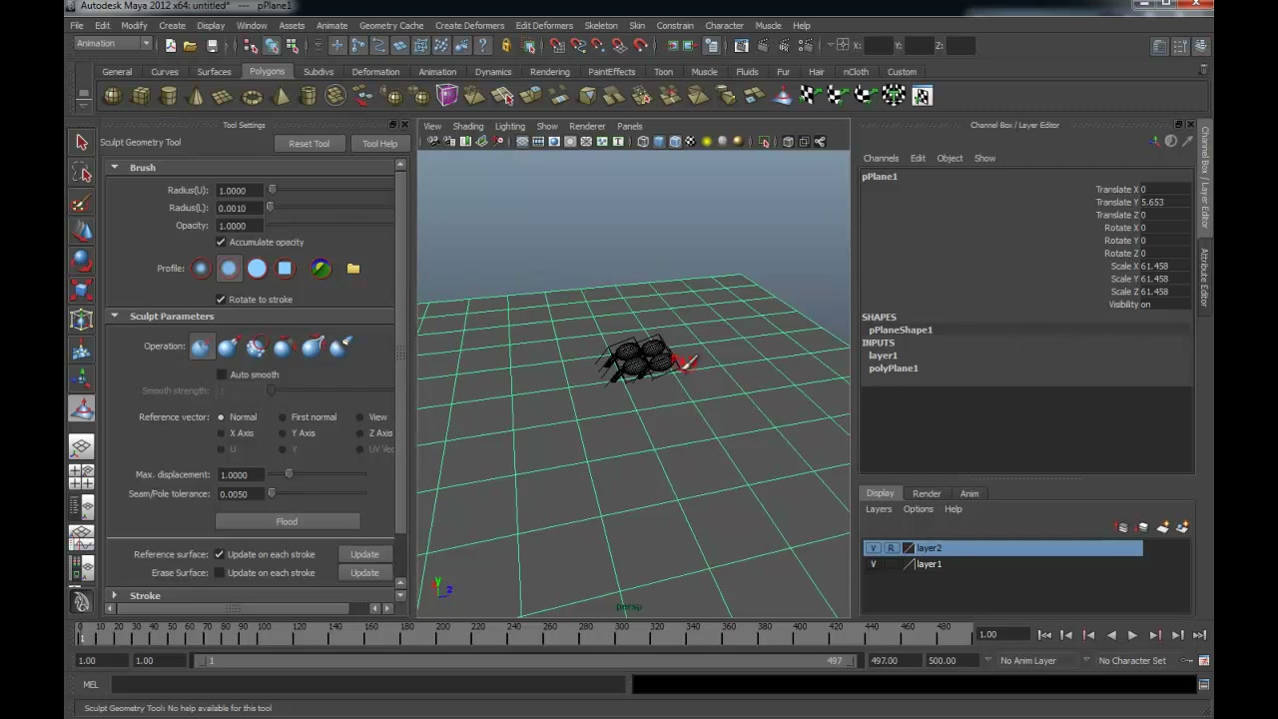Create a polygon cylinder from shelf
The image size is (1278, 719).
point(169,96)
